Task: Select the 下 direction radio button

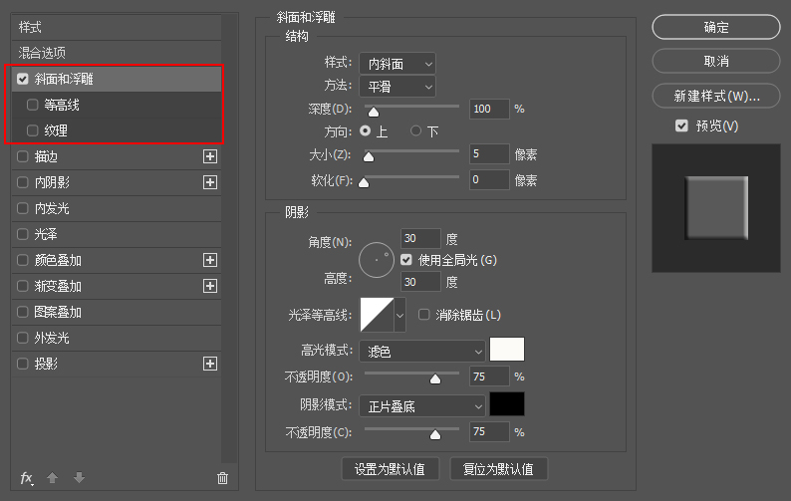Action: [x=417, y=131]
